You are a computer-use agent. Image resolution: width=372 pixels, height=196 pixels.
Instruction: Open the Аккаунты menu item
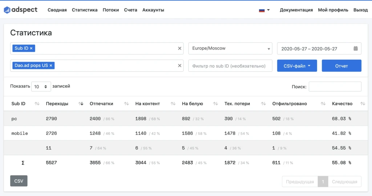tap(153, 10)
